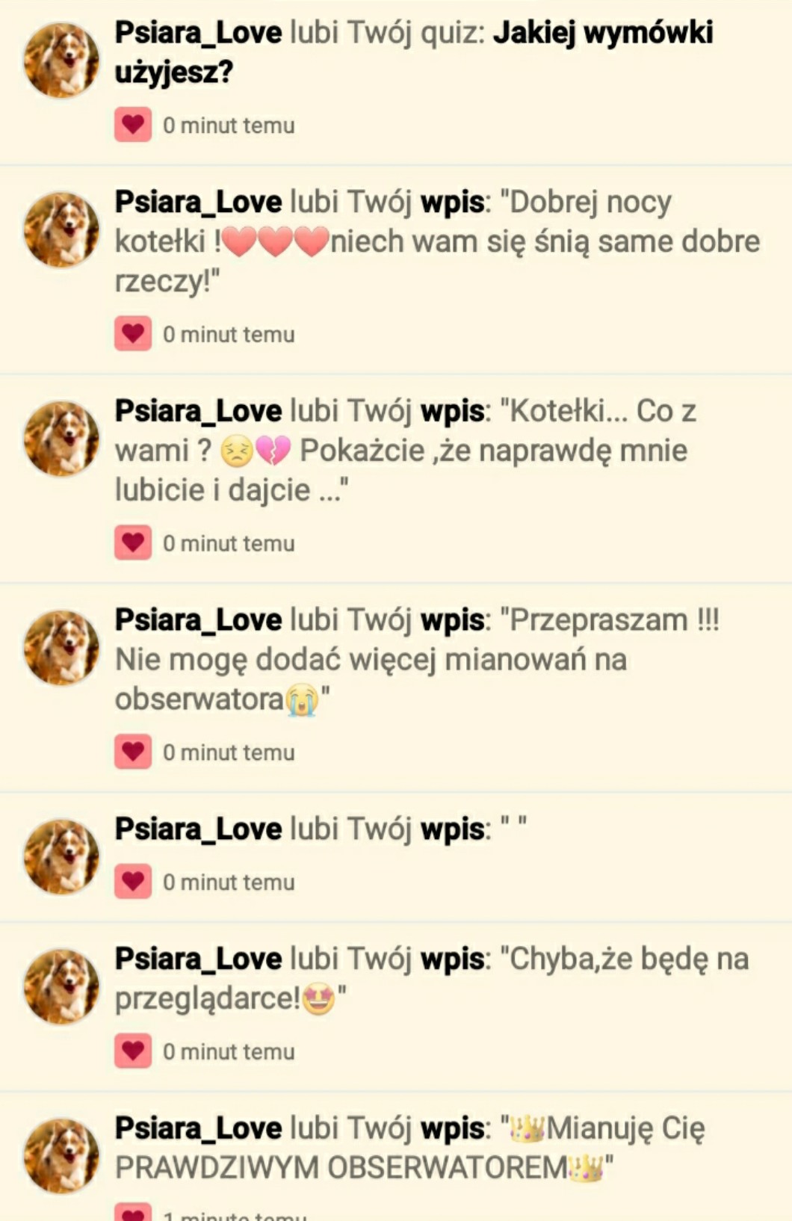
Task: Open post text 'PRAWDZIWYM OBSERWATOREM'
Action: pyautogui.click(x=341, y=1168)
